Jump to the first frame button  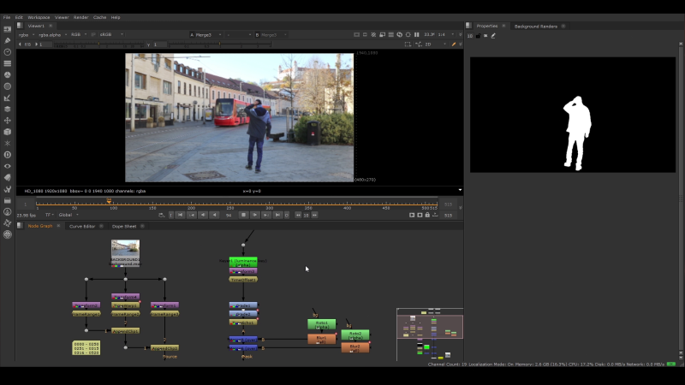[x=180, y=215]
